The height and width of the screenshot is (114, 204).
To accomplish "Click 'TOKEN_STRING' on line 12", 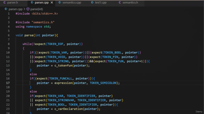I will 58,61.
